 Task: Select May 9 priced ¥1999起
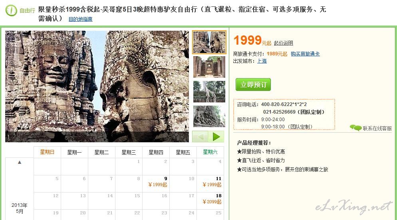tap(156, 184)
